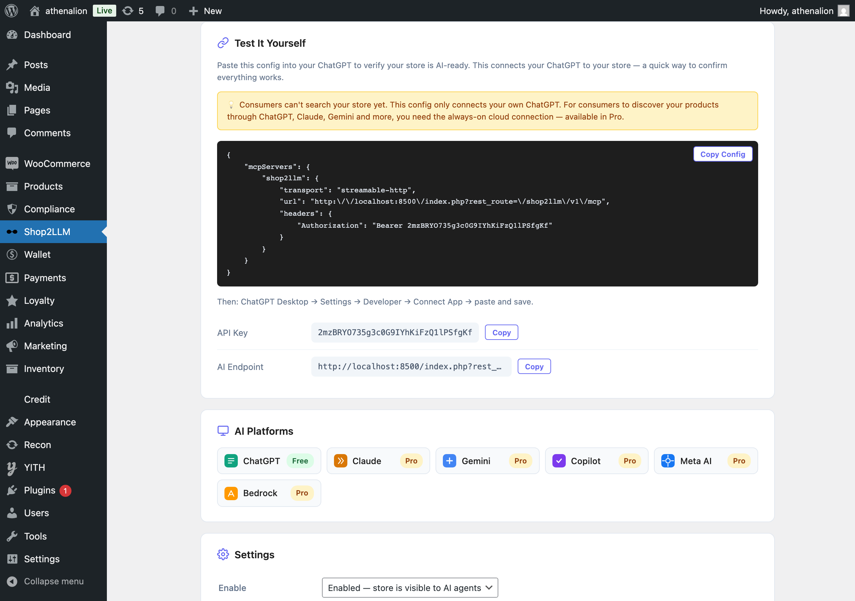Select the Gemini Pro platform card

point(487,461)
